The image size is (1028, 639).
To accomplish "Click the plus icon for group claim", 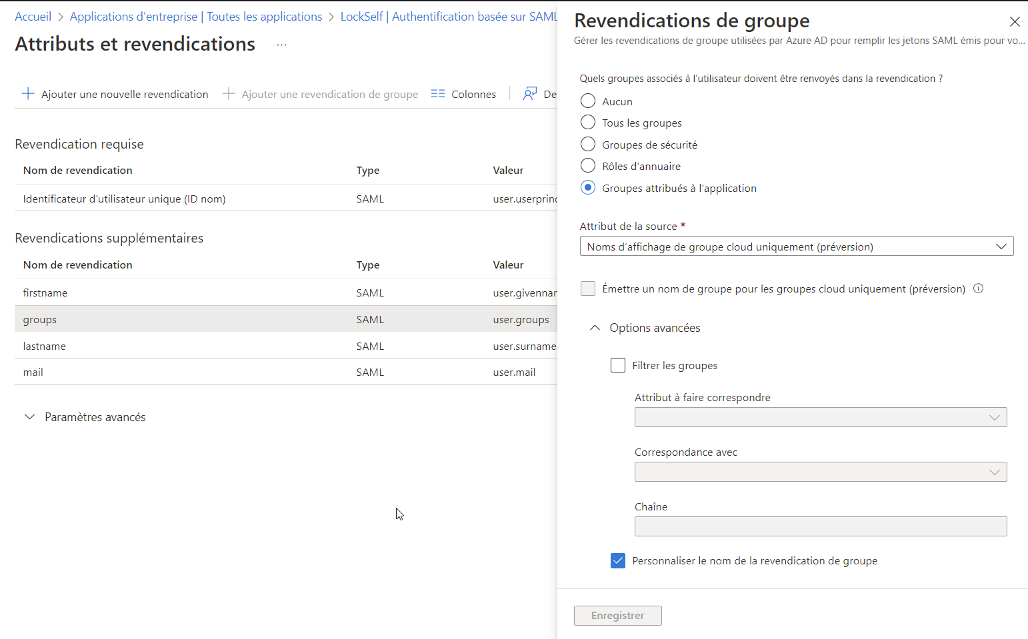I will point(229,94).
